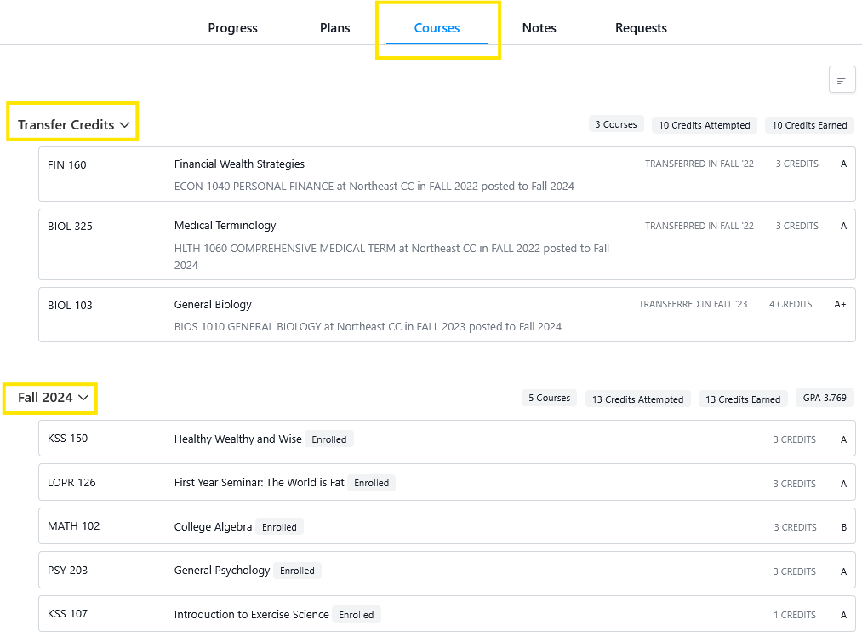This screenshot has height=637, width=862.
Task: Click the 10 Credits Earned badge
Action: [809, 125]
